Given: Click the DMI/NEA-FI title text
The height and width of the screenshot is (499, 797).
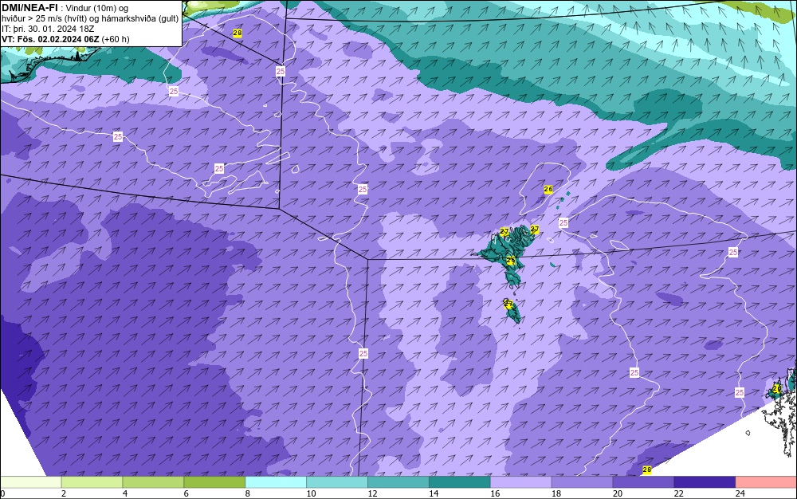Looking at the screenshot, I should [29, 8].
